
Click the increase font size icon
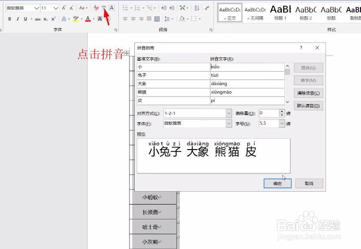[64, 8]
